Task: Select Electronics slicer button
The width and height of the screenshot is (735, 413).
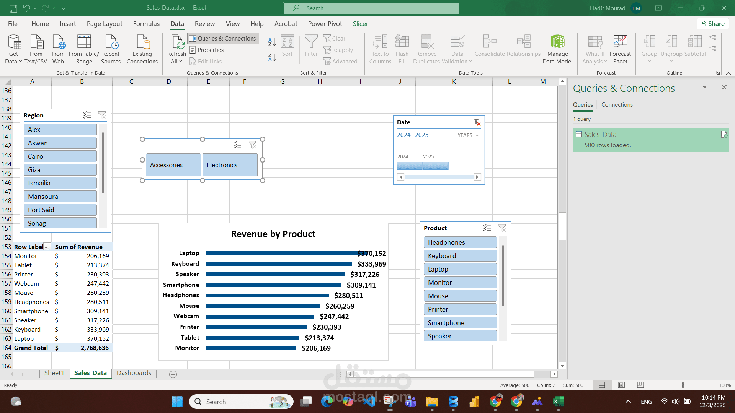Action: (x=230, y=165)
